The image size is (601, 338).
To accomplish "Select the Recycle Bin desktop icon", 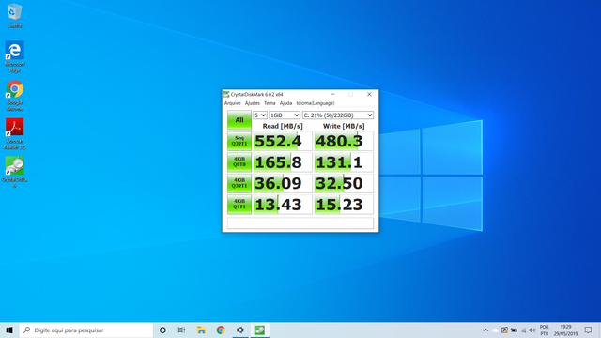I will [15, 16].
